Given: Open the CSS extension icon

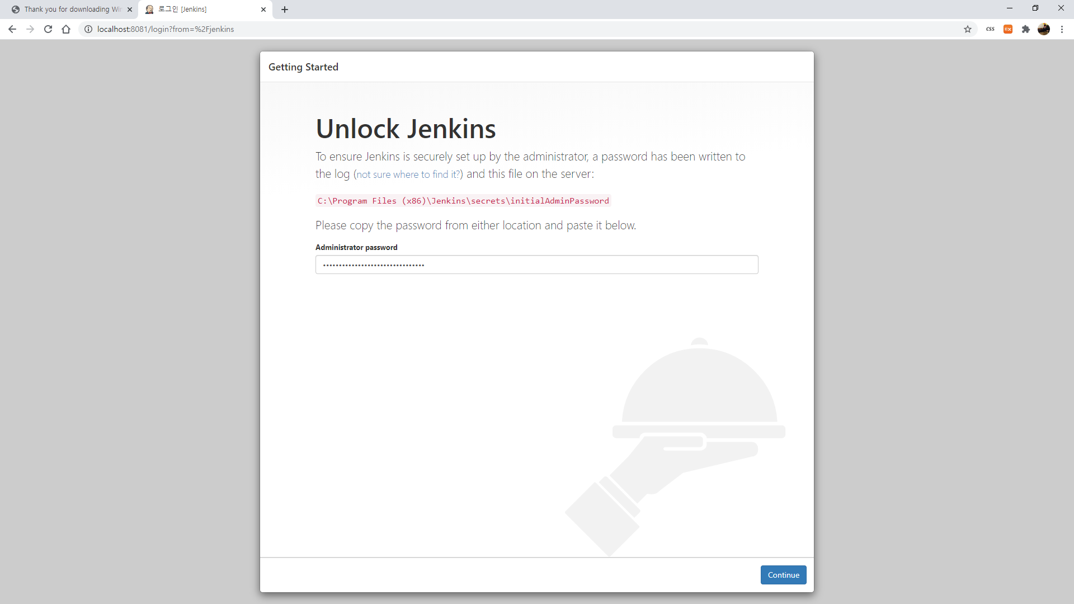Looking at the screenshot, I should pos(990,29).
